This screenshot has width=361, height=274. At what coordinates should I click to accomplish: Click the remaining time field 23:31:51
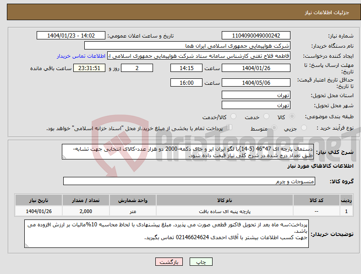click(89, 68)
